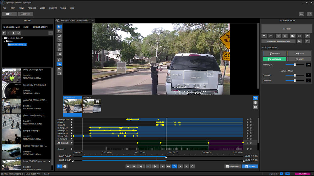Toggle visibility of License Plate track
Viewport: 314px width, 176px height.
point(247,136)
